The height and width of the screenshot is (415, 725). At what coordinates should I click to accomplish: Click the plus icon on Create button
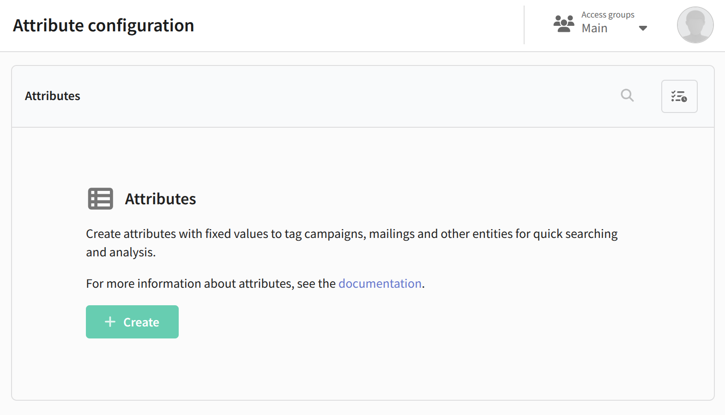coord(110,322)
